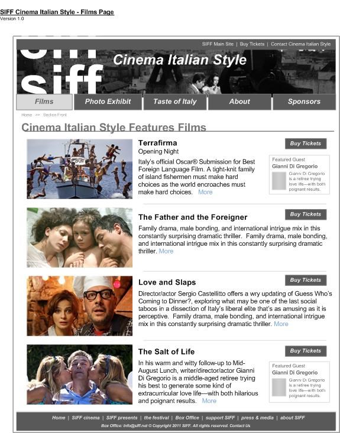Open the SIFF Main Site header link
Screen dimensions: 340x433
tap(218, 44)
